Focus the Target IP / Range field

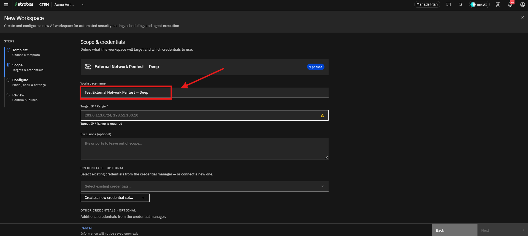click(204, 115)
